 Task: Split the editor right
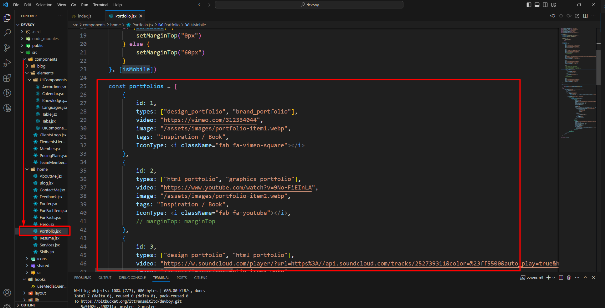[x=585, y=16]
